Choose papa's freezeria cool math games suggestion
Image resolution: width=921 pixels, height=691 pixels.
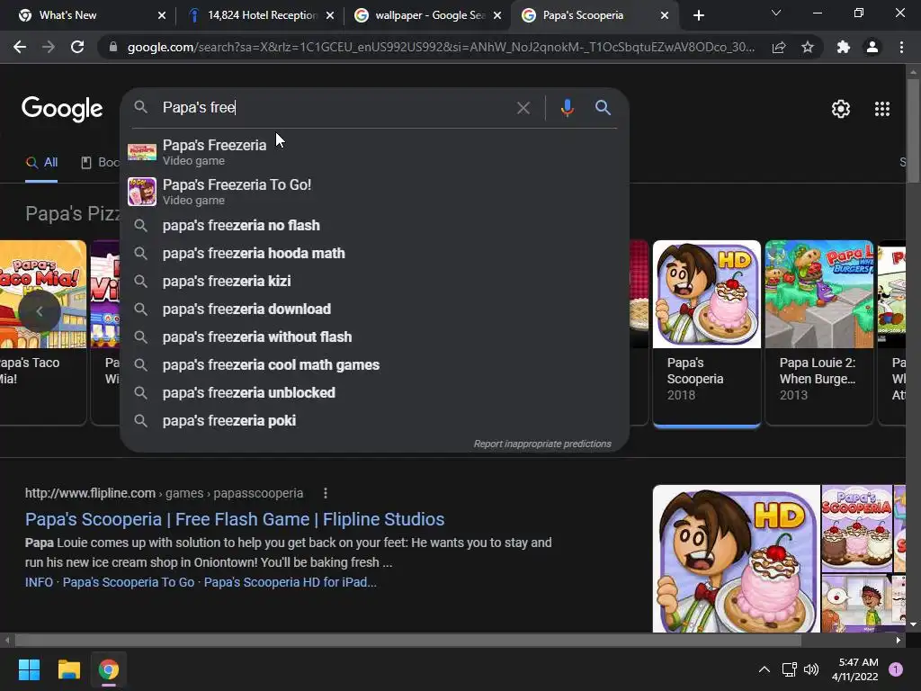pyautogui.click(x=375, y=365)
